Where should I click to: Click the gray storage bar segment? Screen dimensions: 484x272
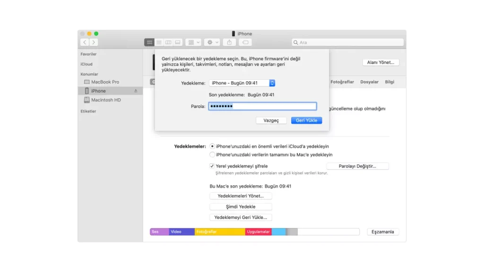(292, 231)
